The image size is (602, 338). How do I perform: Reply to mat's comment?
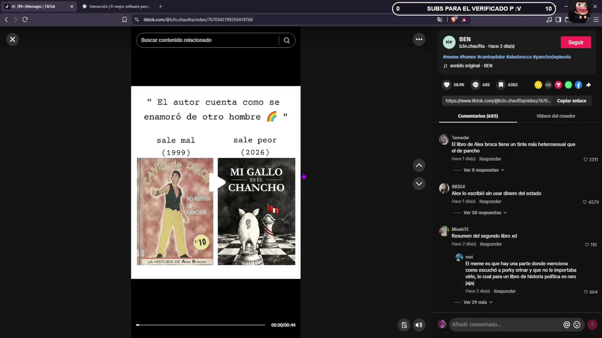[x=505, y=292]
